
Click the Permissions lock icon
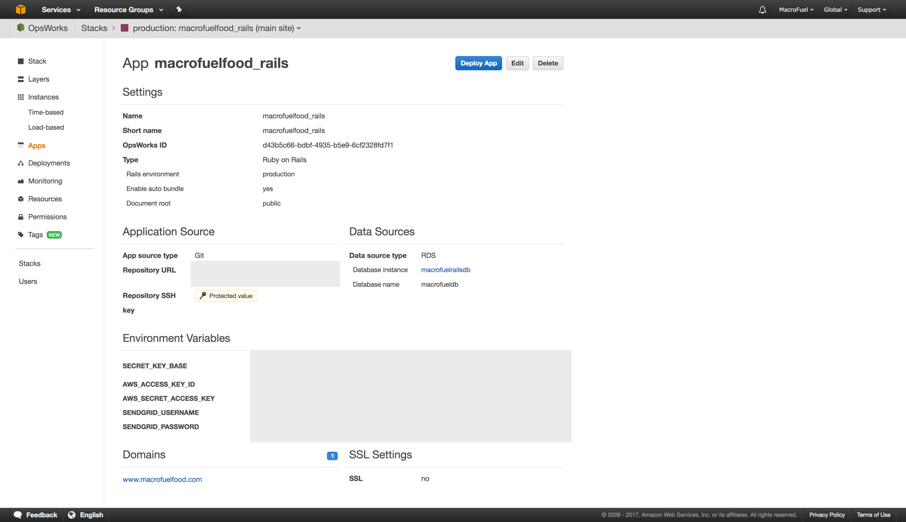[21, 217]
